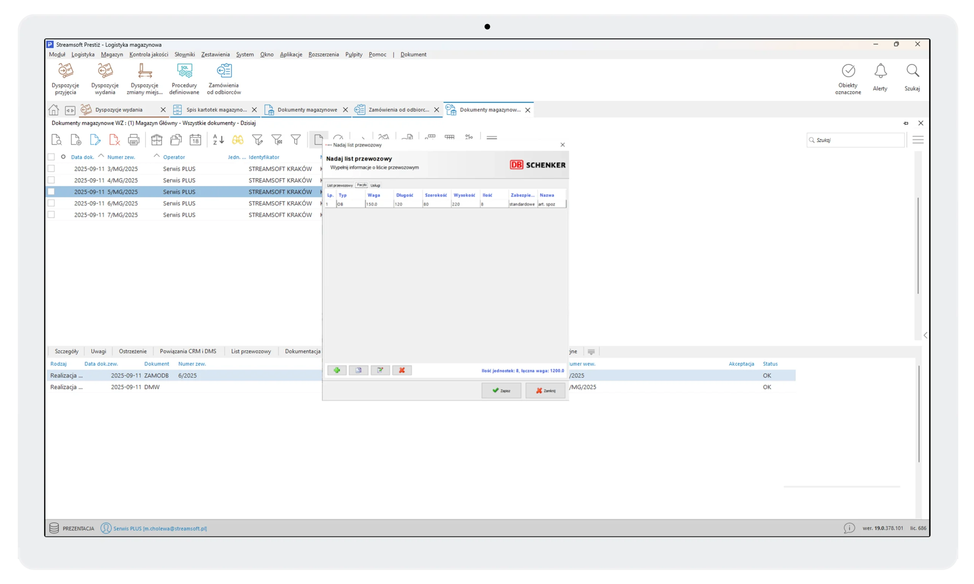
Task: Click the red X delete-package button
Action: tap(402, 370)
